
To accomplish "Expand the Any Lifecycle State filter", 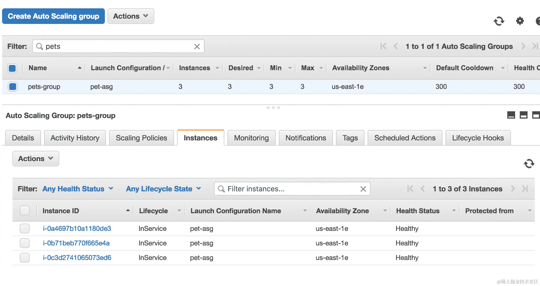I will 164,189.
